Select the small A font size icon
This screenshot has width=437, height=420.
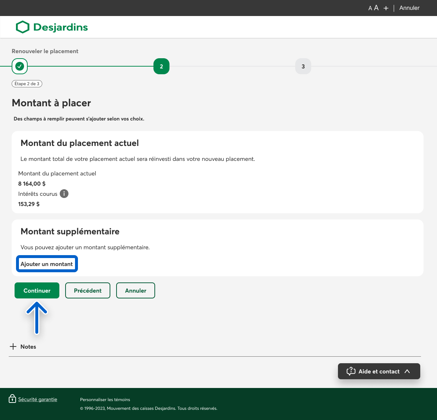click(370, 8)
